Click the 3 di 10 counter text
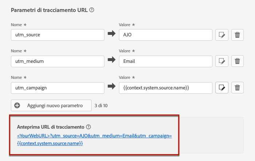The height and width of the screenshot is (161, 255). pyautogui.click(x=101, y=106)
